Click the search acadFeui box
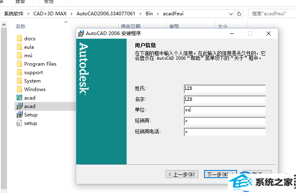296x193 pixels. [x=272, y=14]
